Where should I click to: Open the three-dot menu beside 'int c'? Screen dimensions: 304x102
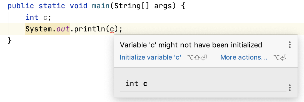pos(290,88)
